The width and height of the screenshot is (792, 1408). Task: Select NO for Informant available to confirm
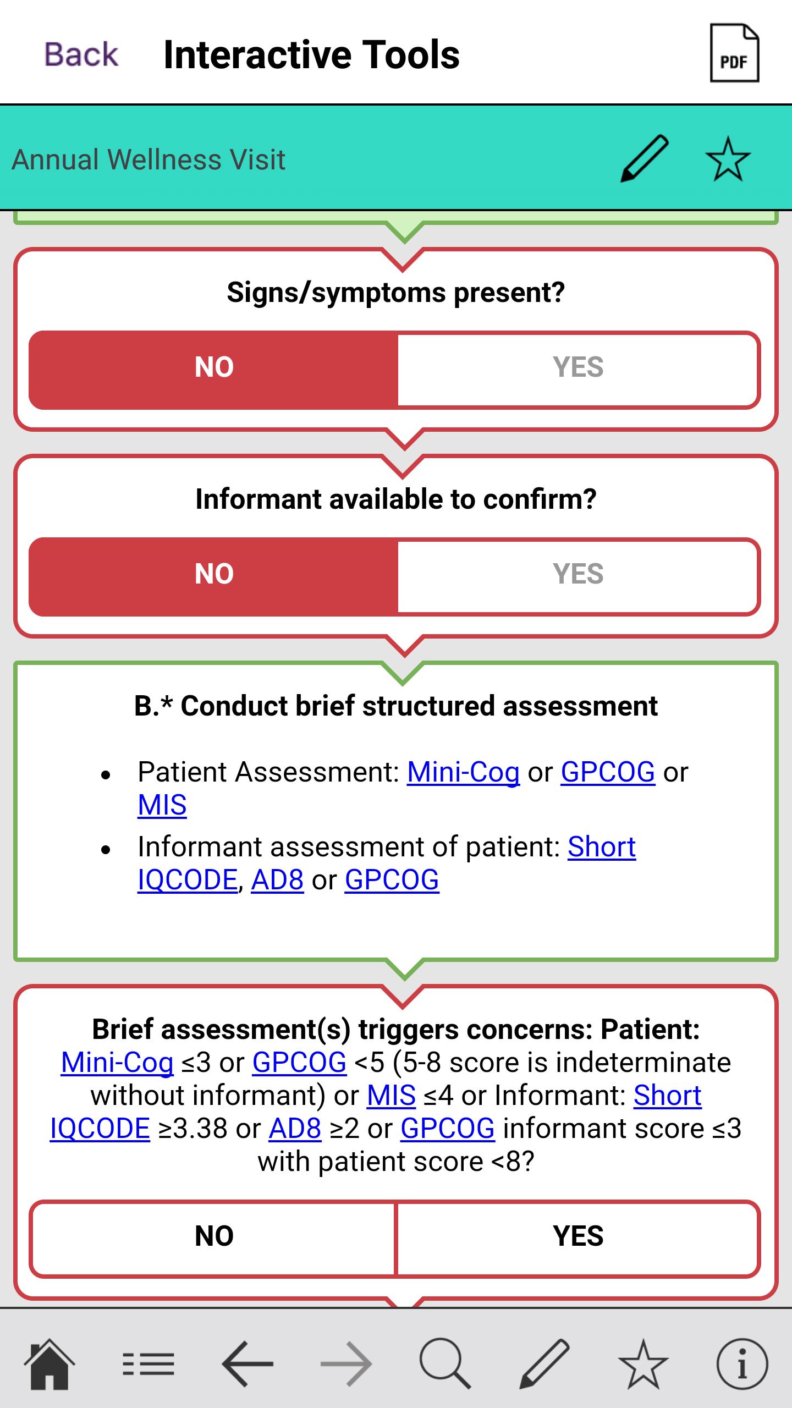pos(214,574)
